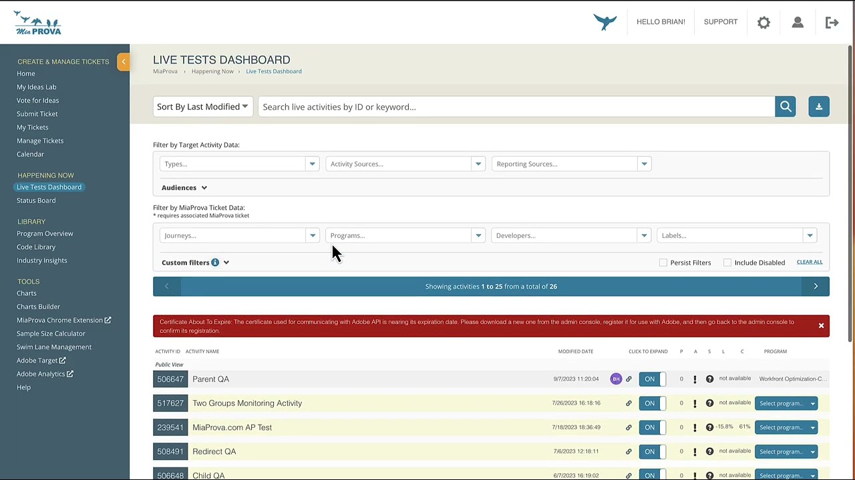Click CLEAR ALL filters link
855x480 pixels.
pos(810,262)
